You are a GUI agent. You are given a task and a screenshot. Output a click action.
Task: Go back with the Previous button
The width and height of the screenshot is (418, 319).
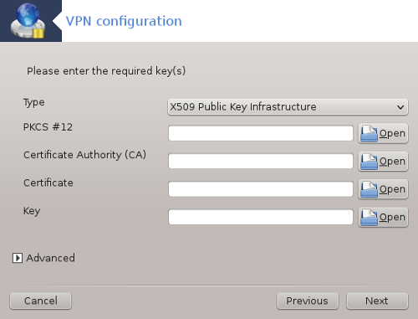[308, 301]
